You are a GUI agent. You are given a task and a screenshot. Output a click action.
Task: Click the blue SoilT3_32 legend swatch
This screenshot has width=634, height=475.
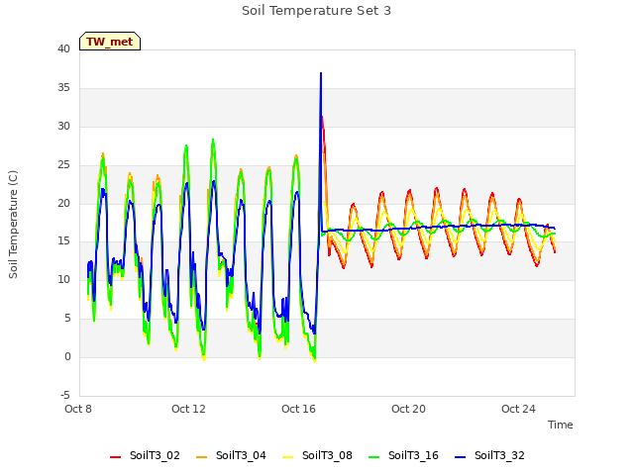(x=460, y=457)
